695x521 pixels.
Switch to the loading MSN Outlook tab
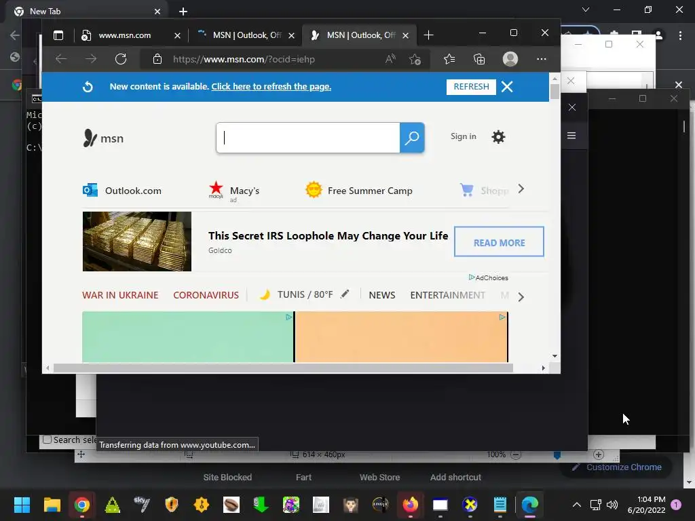[x=246, y=35]
